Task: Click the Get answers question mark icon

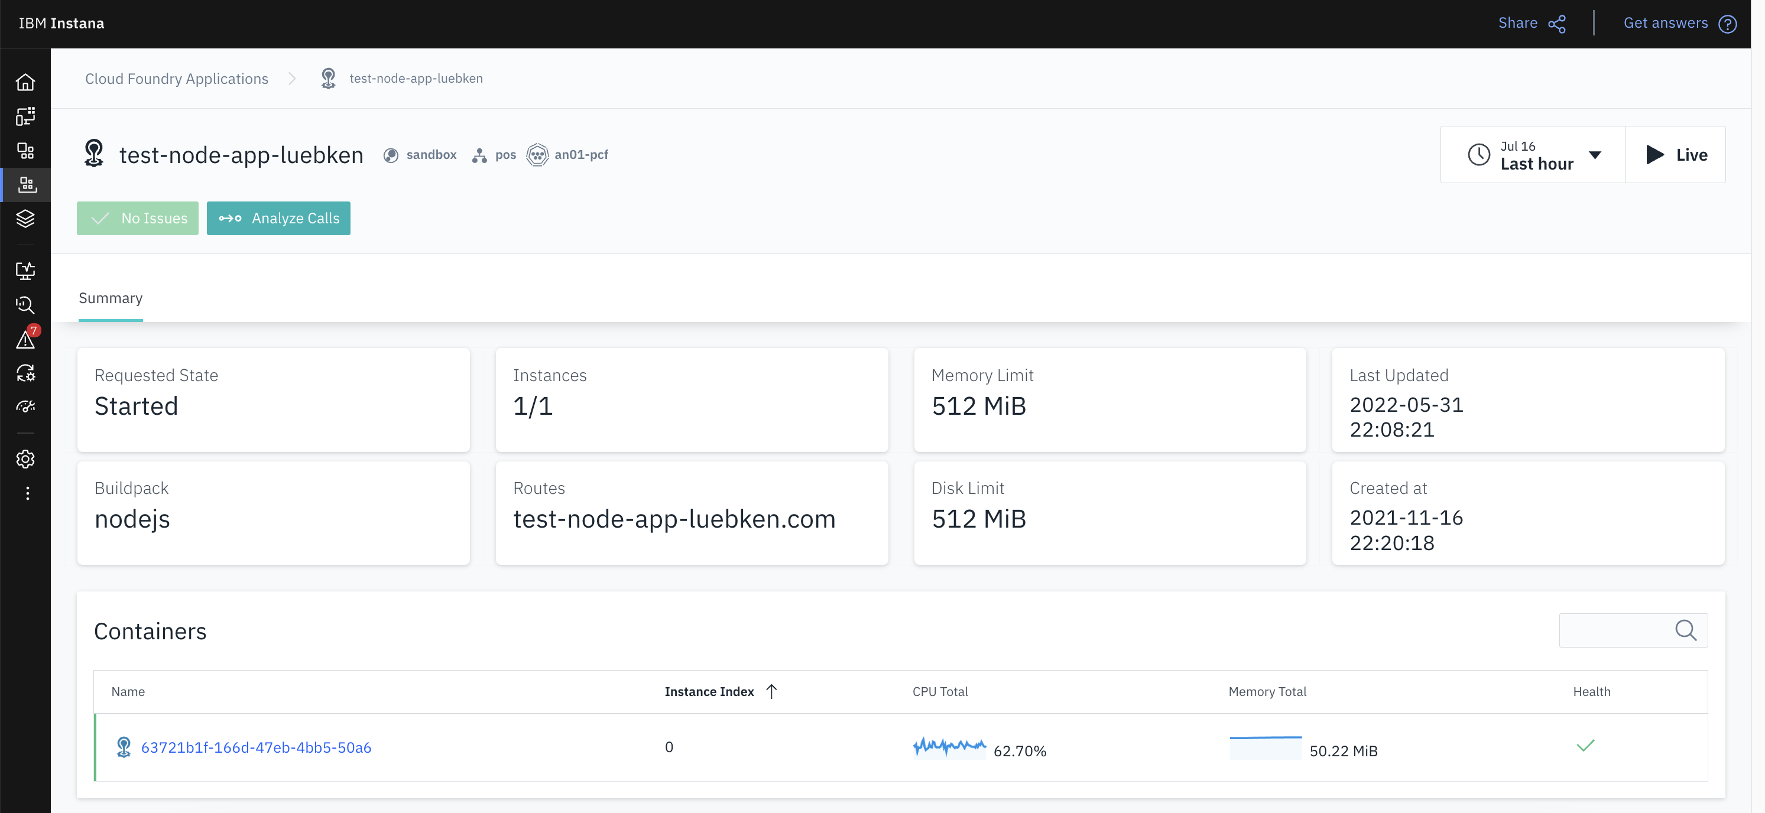Action: [1728, 24]
